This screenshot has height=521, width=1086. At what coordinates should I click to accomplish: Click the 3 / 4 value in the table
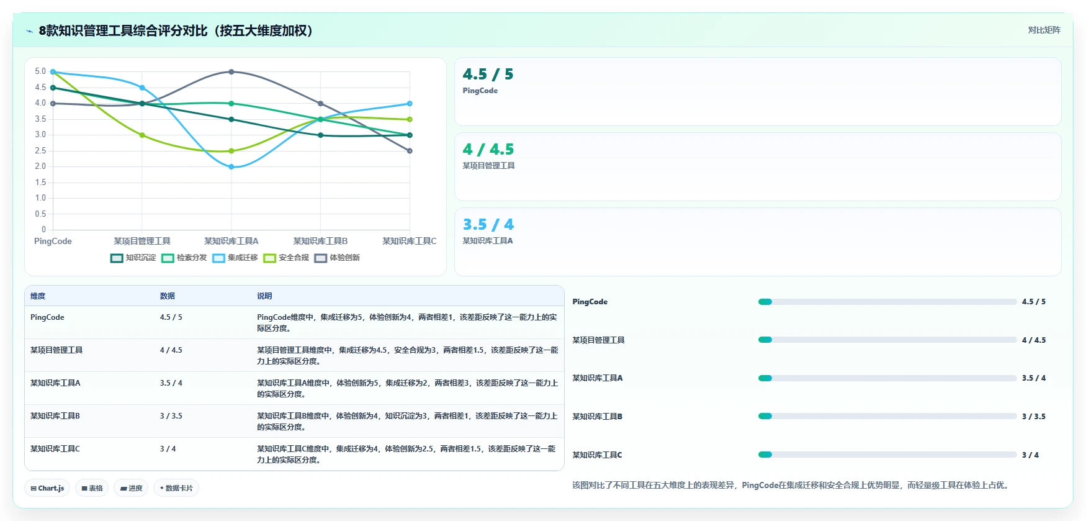pyautogui.click(x=168, y=449)
